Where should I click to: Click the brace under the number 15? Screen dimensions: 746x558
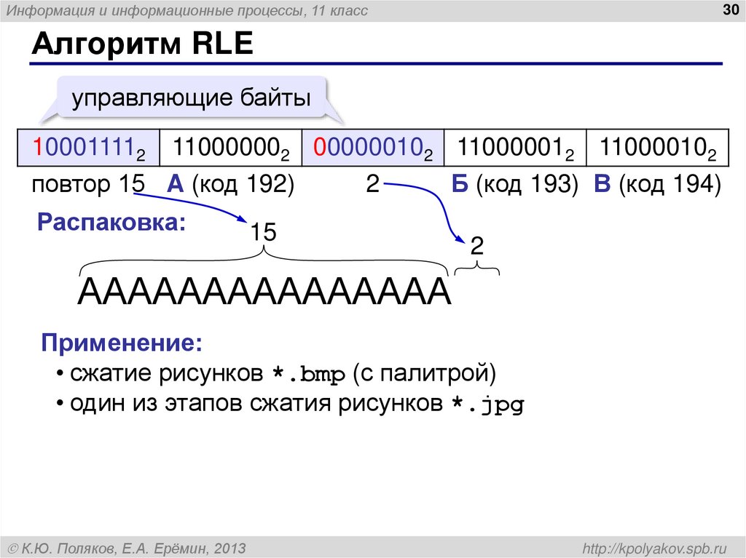point(266,262)
